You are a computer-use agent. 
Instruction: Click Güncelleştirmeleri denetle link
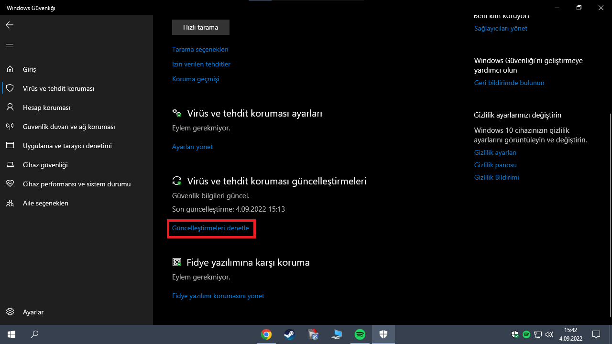click(210, 228)
